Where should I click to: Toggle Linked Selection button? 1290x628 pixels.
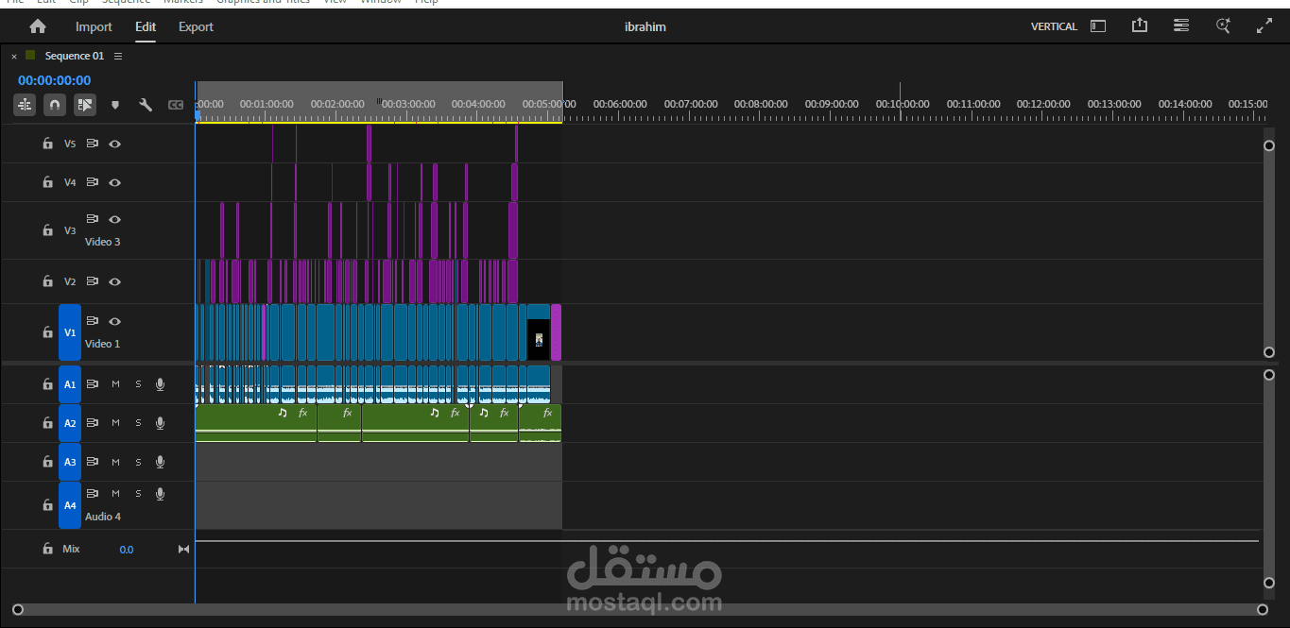[x=85, y=105]
